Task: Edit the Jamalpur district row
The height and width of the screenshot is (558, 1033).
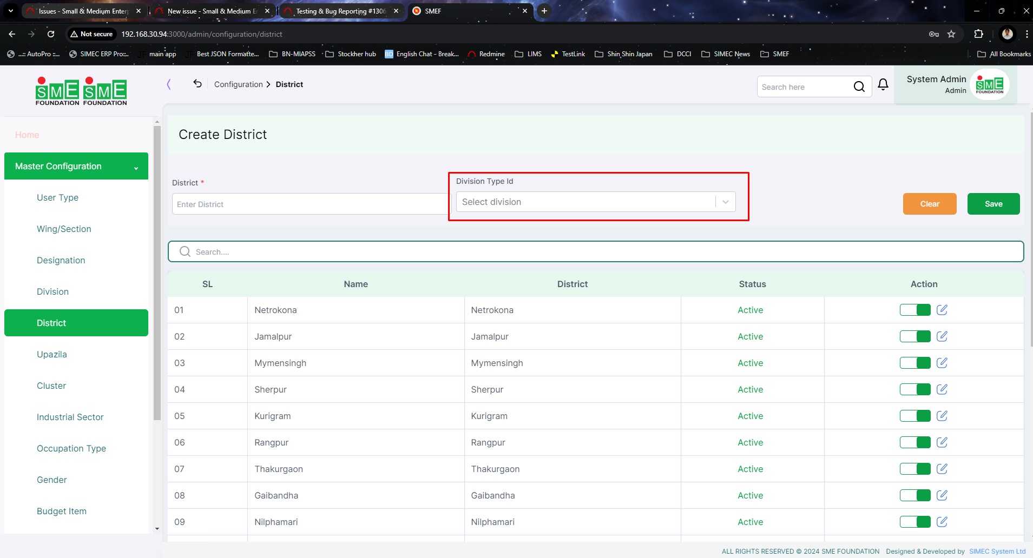Action: tap(942, 336)
